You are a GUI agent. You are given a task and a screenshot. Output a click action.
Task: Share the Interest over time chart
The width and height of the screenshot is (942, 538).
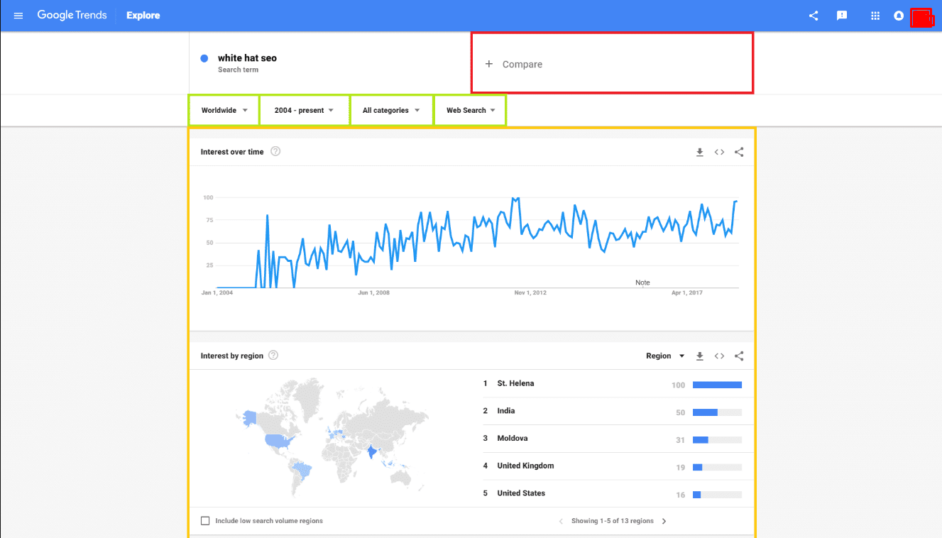pos(739,152)
